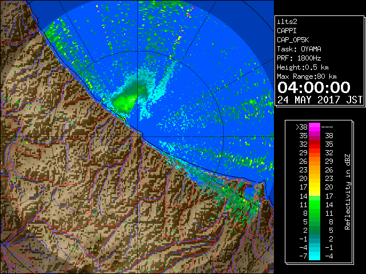The image size is (366, 274).
Task: Pick the cyan band in reflectivity legend
Action: click(315, 252)
